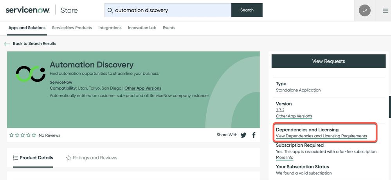The width and height of the screenshot is (391, 180).
Task: Go Back to Search Results
Action: point(34,43)
